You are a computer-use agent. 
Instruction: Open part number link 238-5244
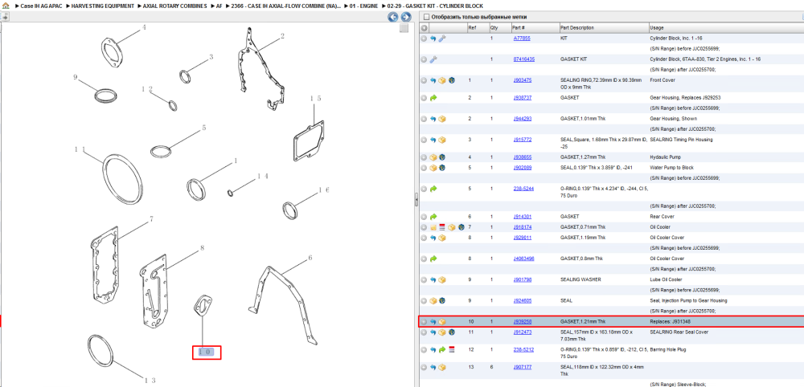click(x=523, y=189)
